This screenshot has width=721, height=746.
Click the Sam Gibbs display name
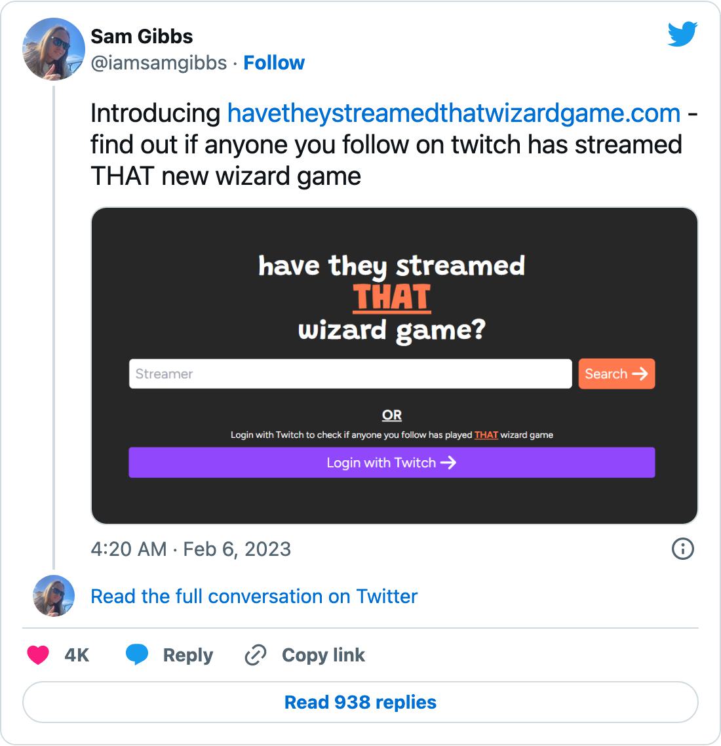pyautogui.click(x=142, y=37)
